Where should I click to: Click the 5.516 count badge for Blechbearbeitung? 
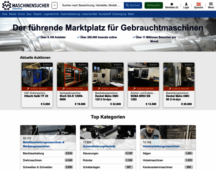[x=69, y=153]
